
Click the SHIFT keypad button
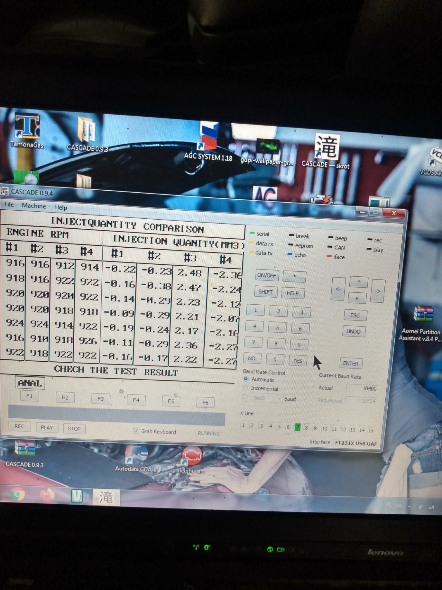[265, 291]
